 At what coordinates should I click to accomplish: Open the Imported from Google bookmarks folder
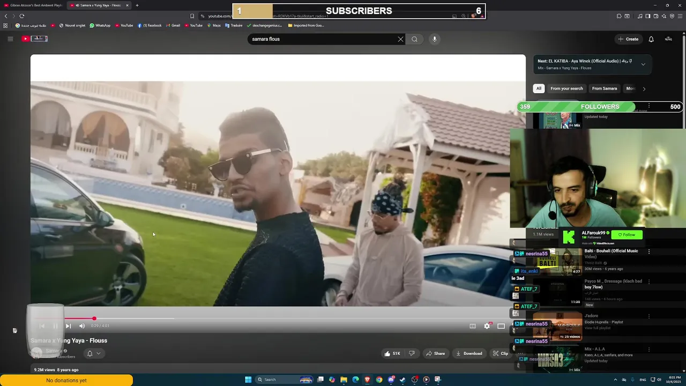coord(305,25)
